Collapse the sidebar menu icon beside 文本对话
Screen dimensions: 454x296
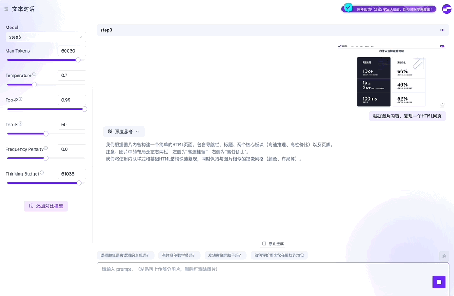coord(6,9)
